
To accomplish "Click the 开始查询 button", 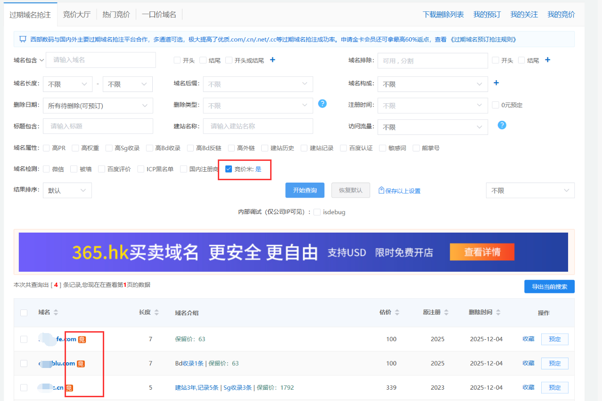I will (305, 190).
